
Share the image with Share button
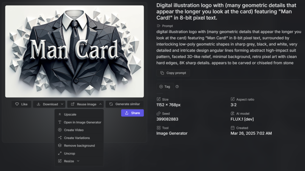pos(133,113)
